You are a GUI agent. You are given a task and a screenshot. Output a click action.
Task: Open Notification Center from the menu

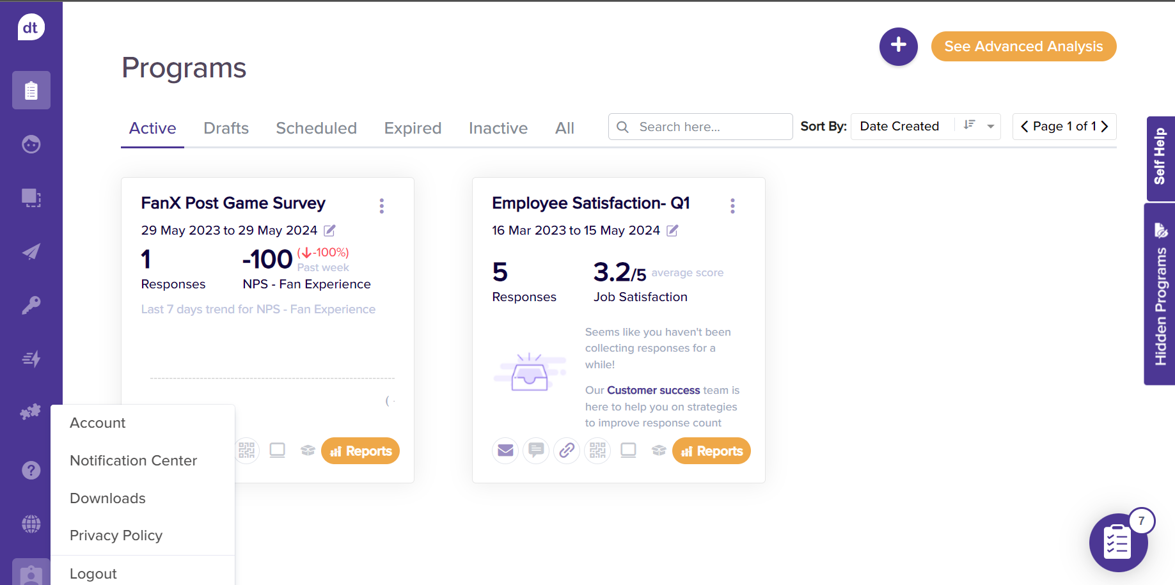coord(133,460)
